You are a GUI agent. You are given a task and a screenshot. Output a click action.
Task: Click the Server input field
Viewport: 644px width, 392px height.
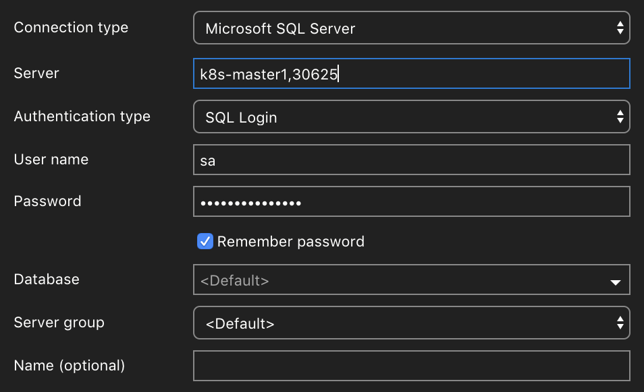tap(412, 73)
